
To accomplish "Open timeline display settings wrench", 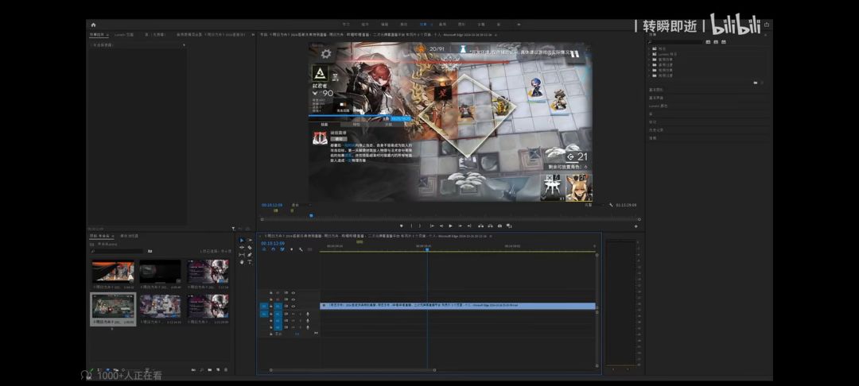I will click(301, 249).
